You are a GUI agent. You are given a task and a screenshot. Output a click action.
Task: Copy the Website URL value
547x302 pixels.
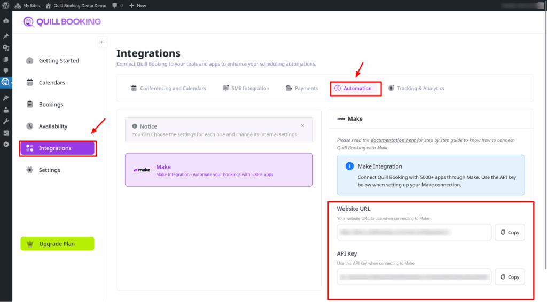(x=509, y=232)
